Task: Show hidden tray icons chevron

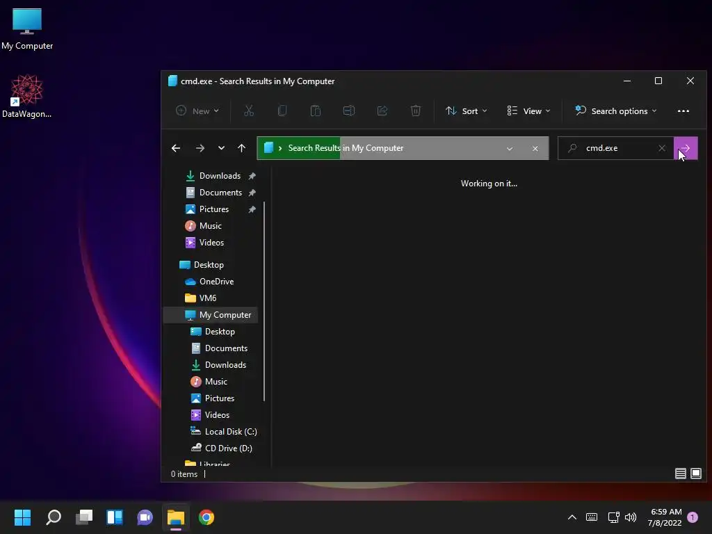Action: click(572, 517)
